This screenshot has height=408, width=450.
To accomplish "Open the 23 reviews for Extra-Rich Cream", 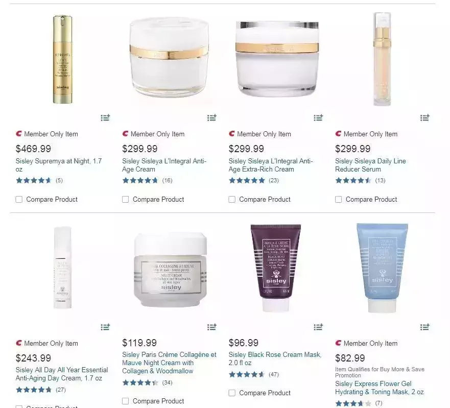I will 274,180.
